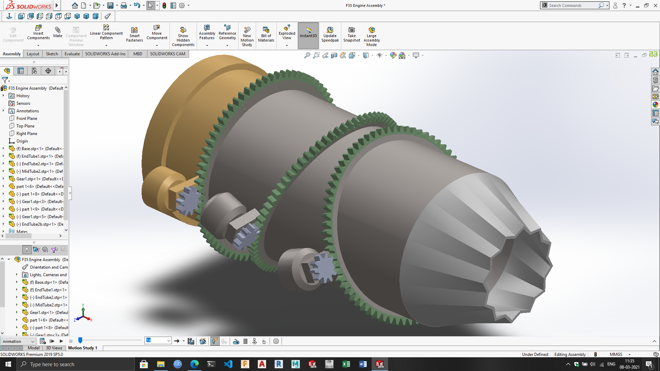Viewport: 660px width, 371px height.
Task: Click the Motor icon in motion toolbar
Action: click(x=236, y=341)
